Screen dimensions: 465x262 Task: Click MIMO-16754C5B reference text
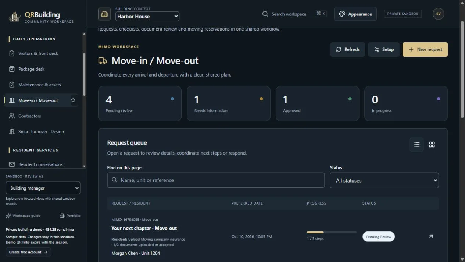click(125, 220)
